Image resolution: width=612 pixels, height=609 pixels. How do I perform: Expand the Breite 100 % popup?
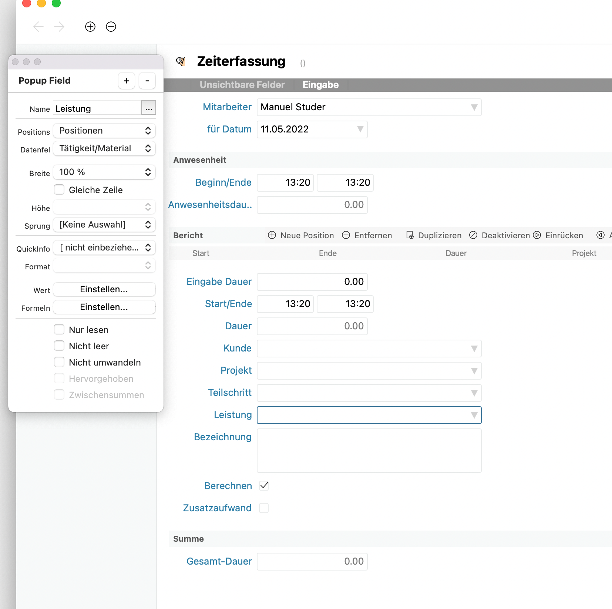point(104,172)
